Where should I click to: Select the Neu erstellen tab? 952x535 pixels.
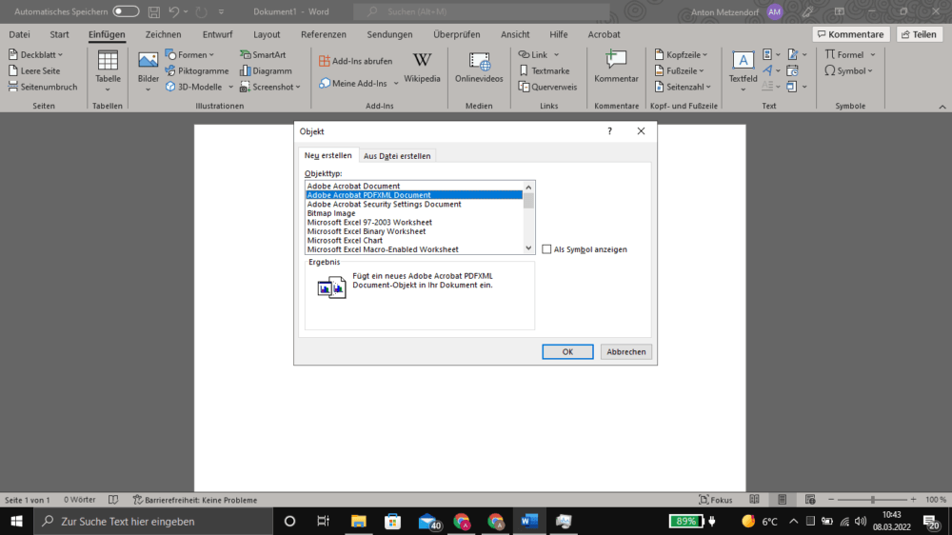click(x=327, y=155)
